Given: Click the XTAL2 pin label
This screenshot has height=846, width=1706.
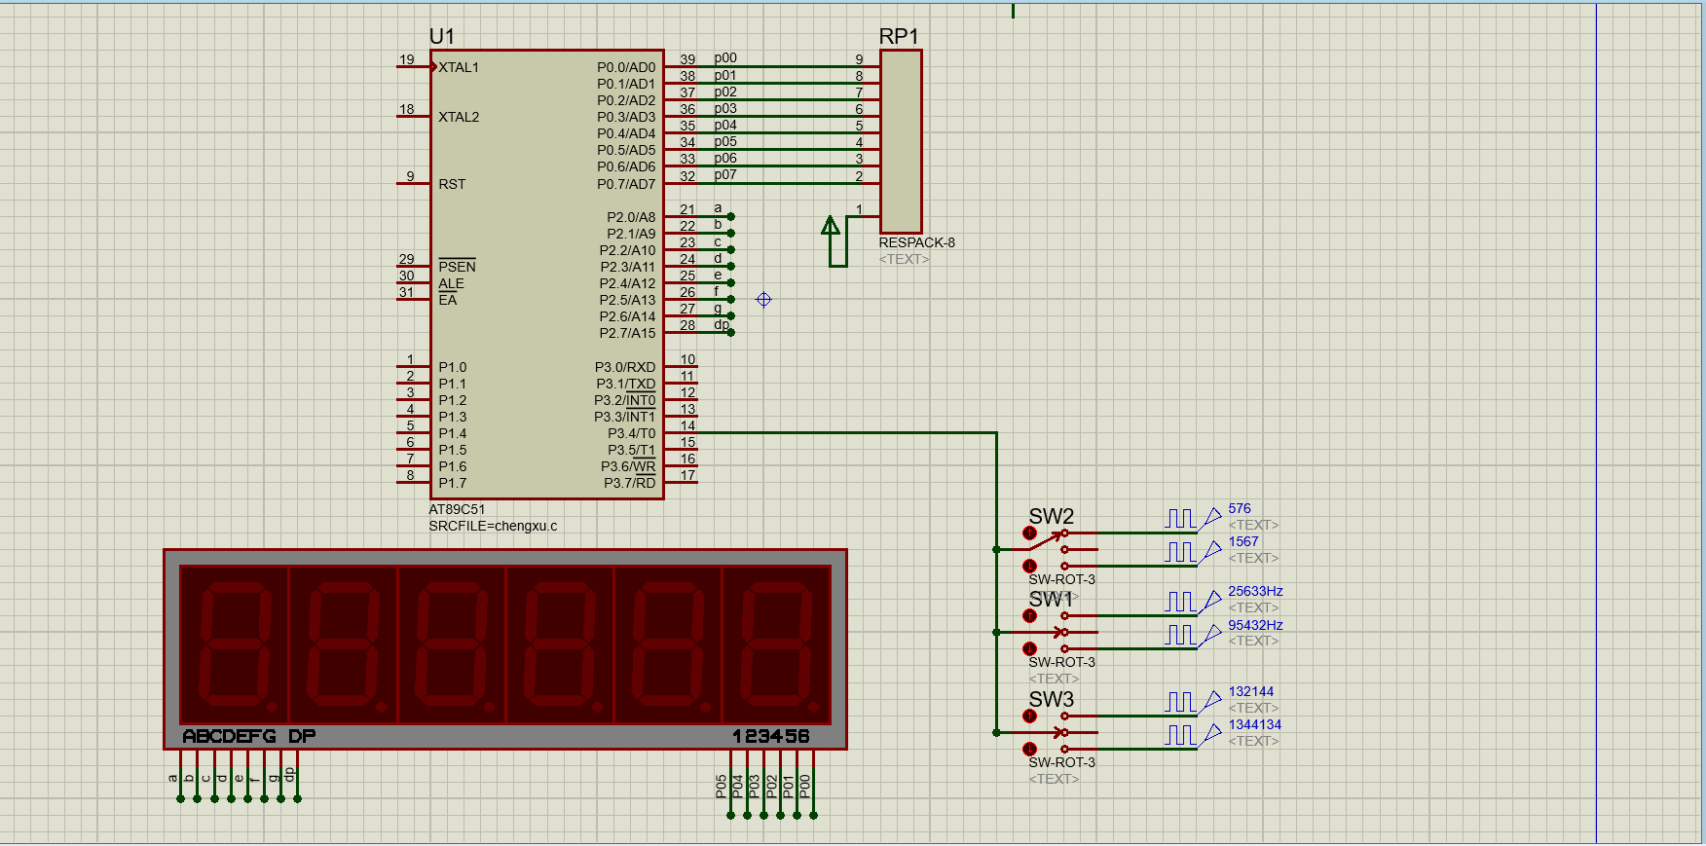Looking at the screenshot, I should 459,117.
